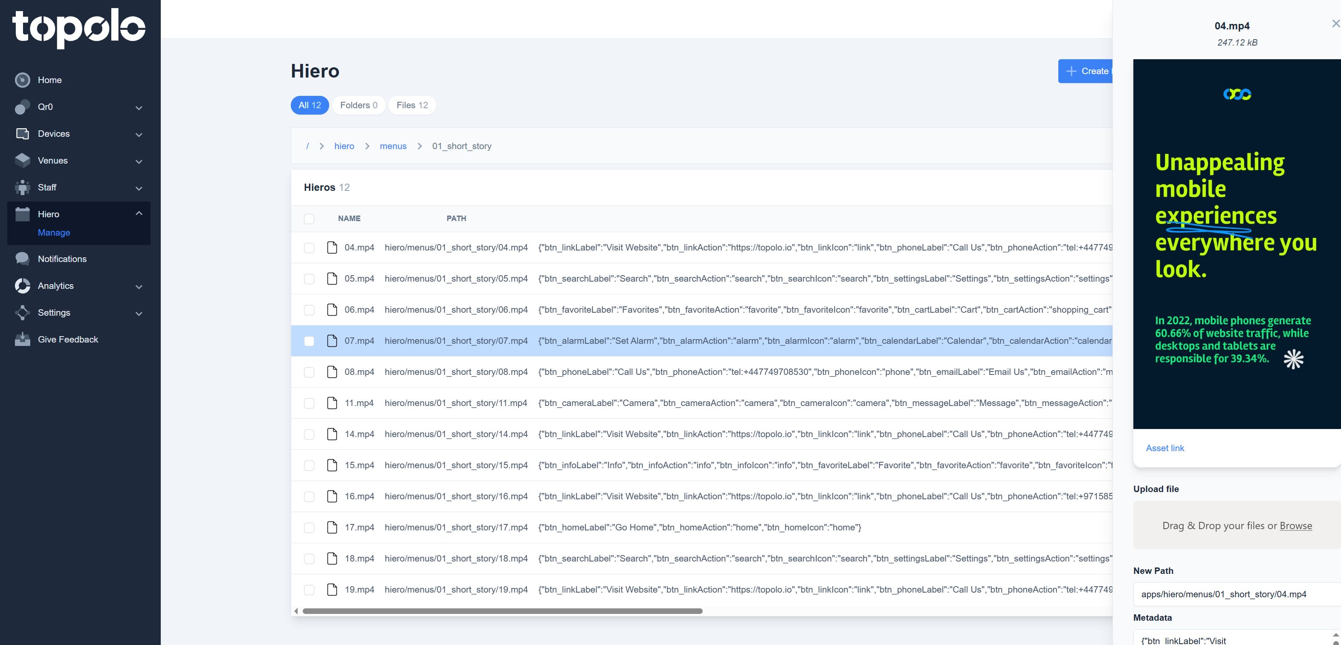Image resolution: width=1341 pixels, height=645 pixels.
Task: Click the Staff sidebar icon
Action: click(22, 187)
